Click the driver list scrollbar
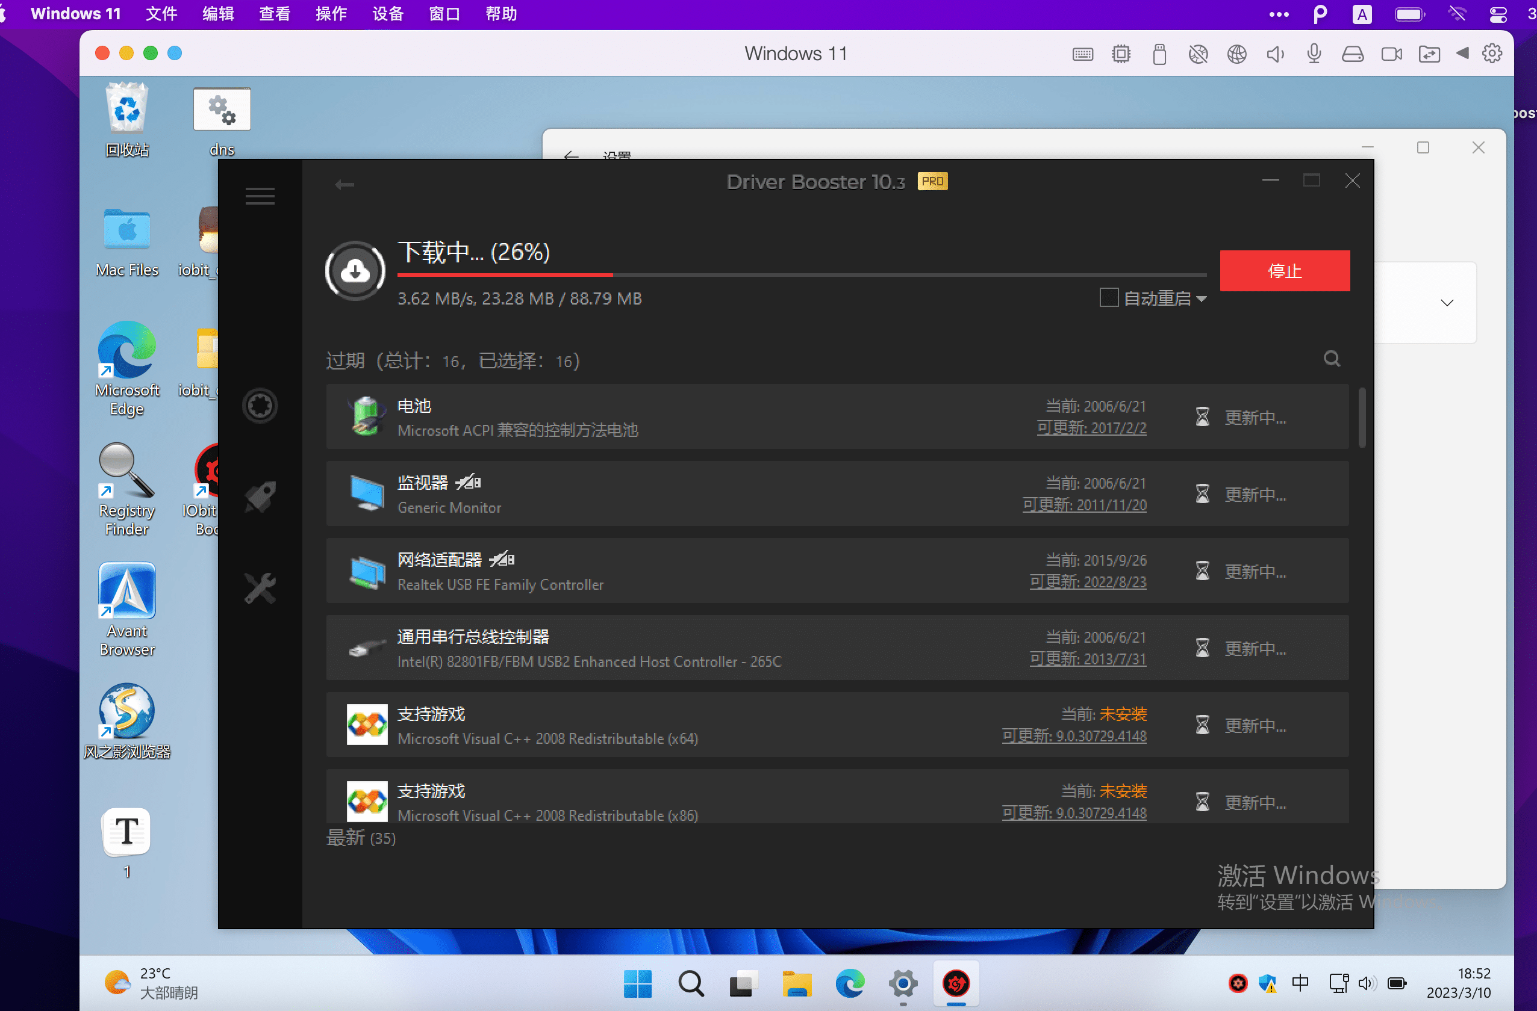The width and height of the screenshot is (1537, 1011). [x=1362, y=417]
